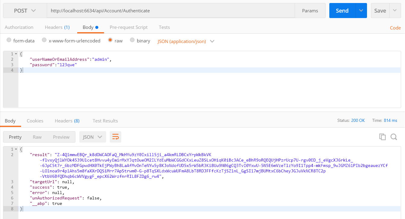
Task: Open the POST method dropdown
Action: pyautogui.click(x=25, y=11)
